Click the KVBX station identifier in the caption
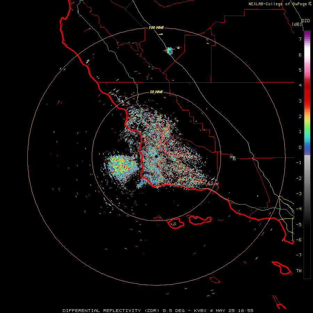Image resolution: width=313 pixels, height=313 pixels. [x=200, y=311]
